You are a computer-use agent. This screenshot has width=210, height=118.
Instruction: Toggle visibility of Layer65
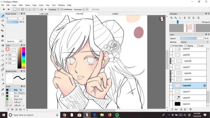point(171,55)
